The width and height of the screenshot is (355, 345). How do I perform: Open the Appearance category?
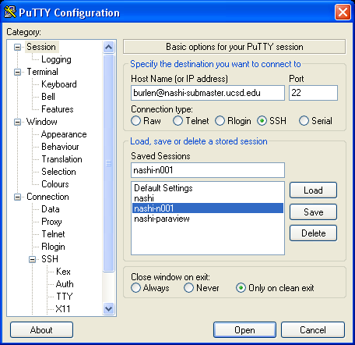click(64, 134)
